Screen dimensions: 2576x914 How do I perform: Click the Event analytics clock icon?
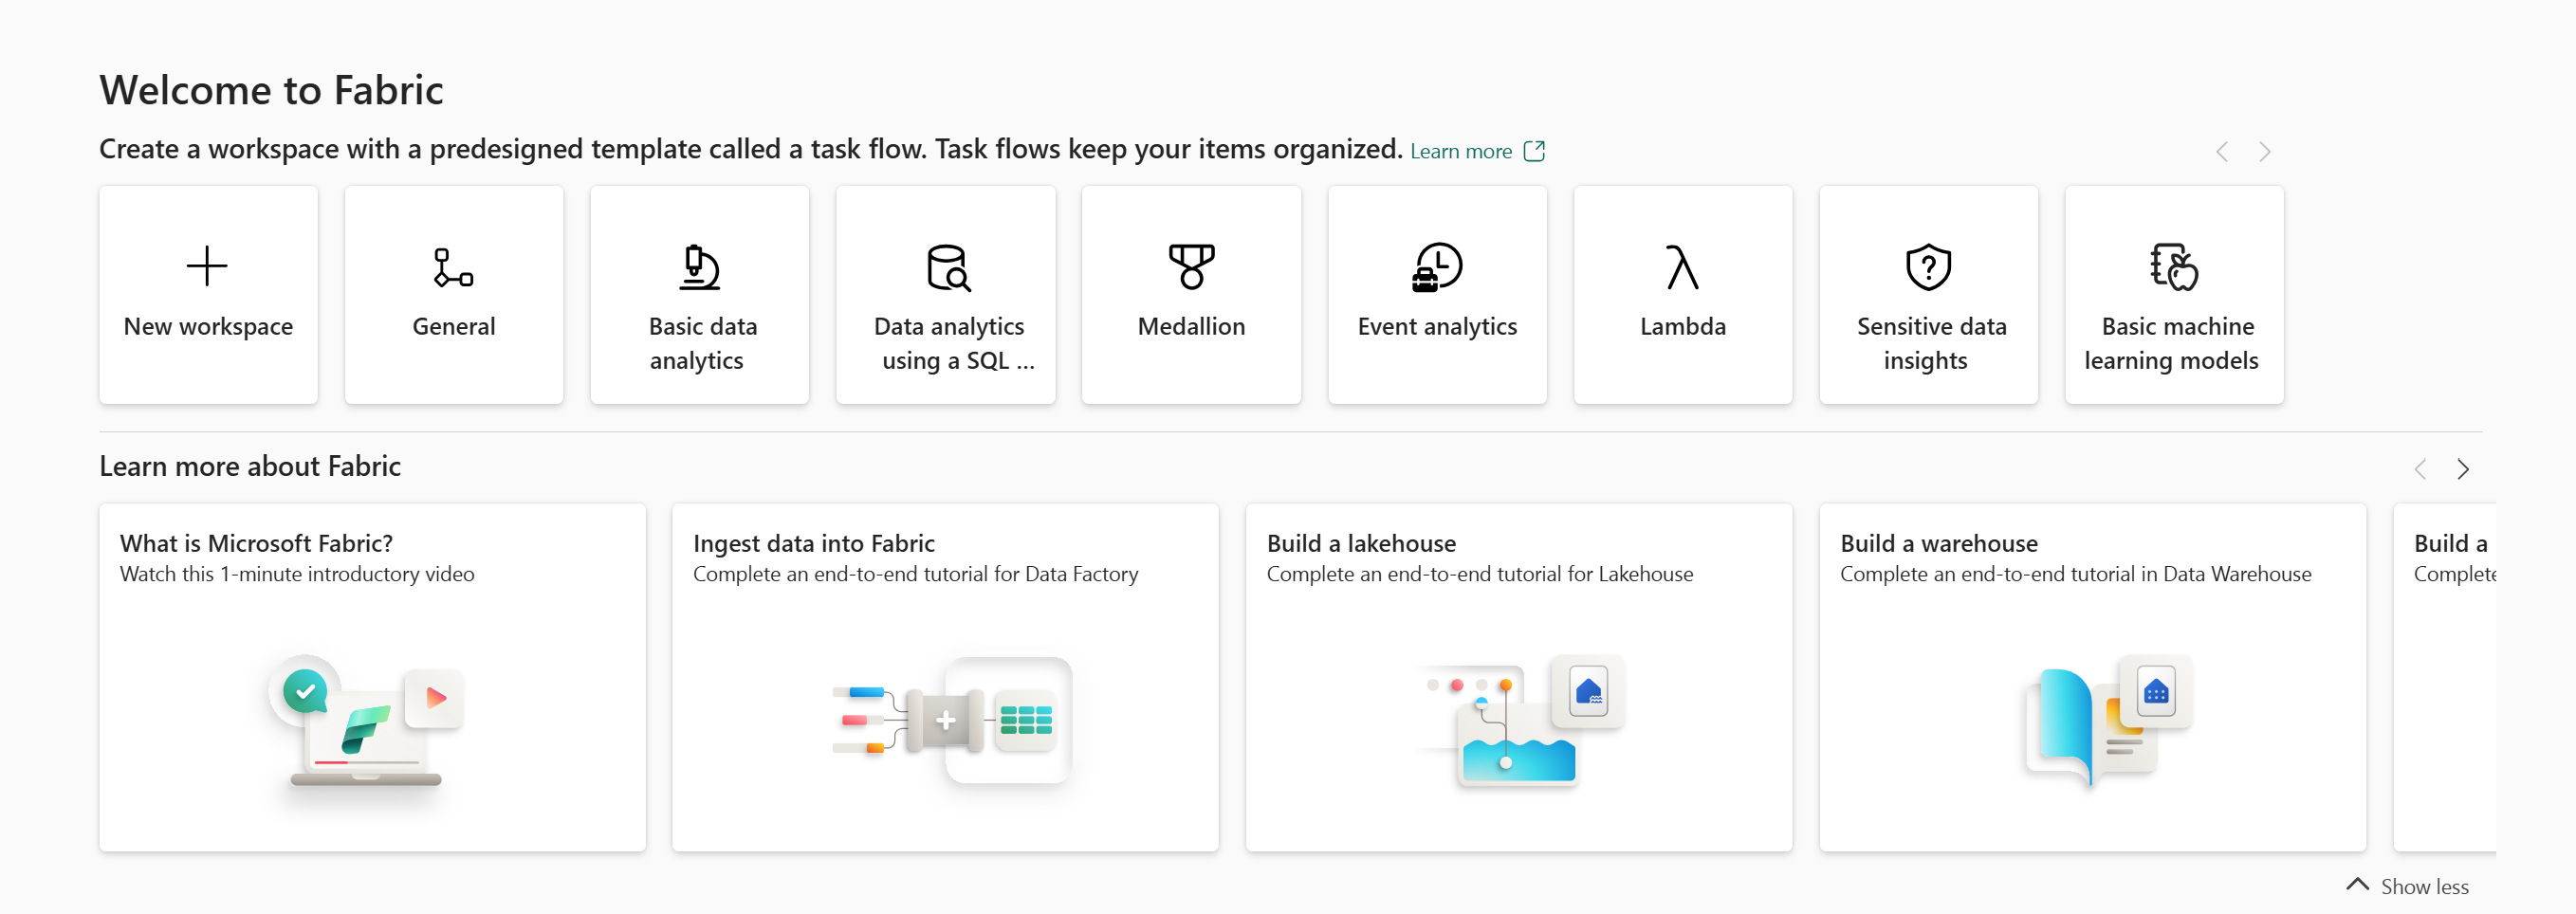tap(1437, 266)
